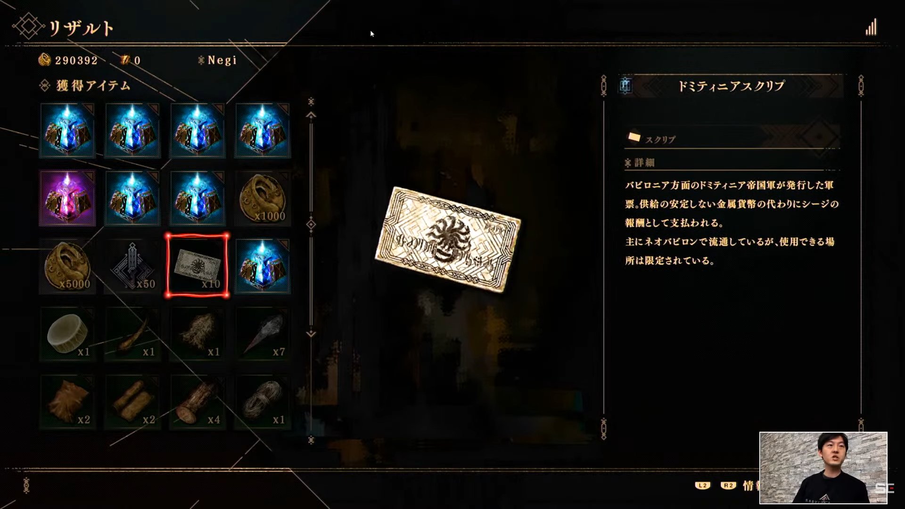
Task: Click the item list scroll down arrow
Action: 311,334
